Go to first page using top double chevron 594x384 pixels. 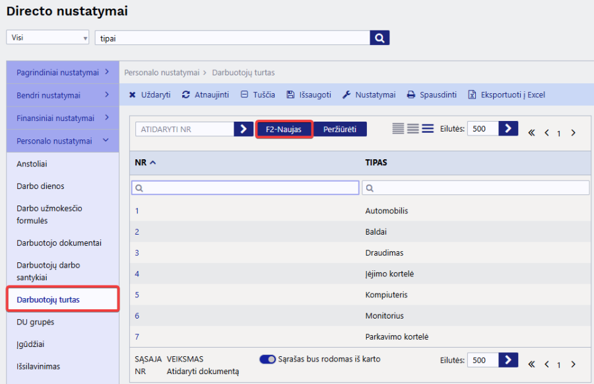click(532, 133)
